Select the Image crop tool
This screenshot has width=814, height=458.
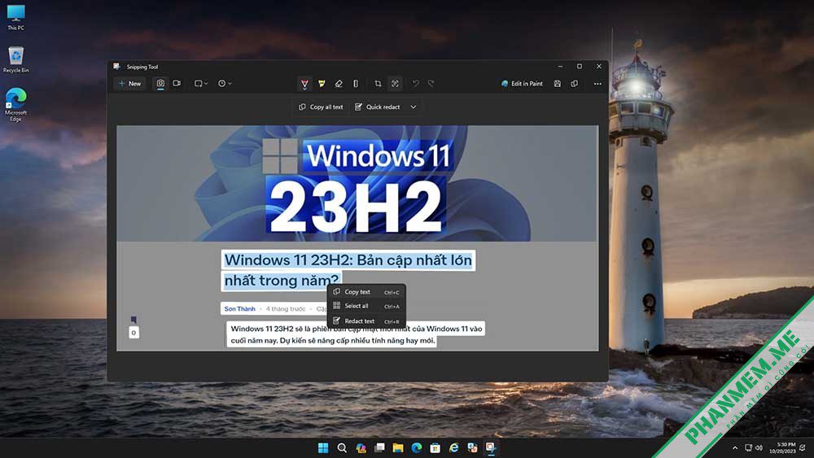378,84
